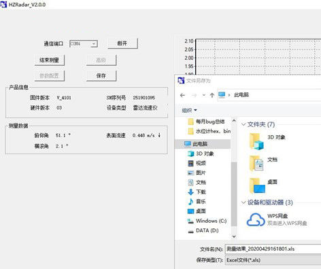Click the 雷达流速仪 device type value
This screenshot has width=321, height=269.
click(x=145, y=108)
